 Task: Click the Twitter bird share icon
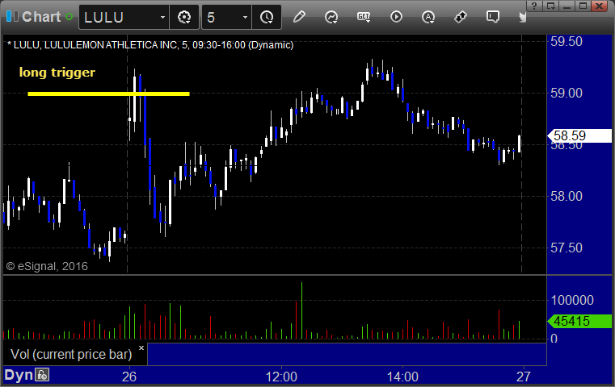coord(522,17)
